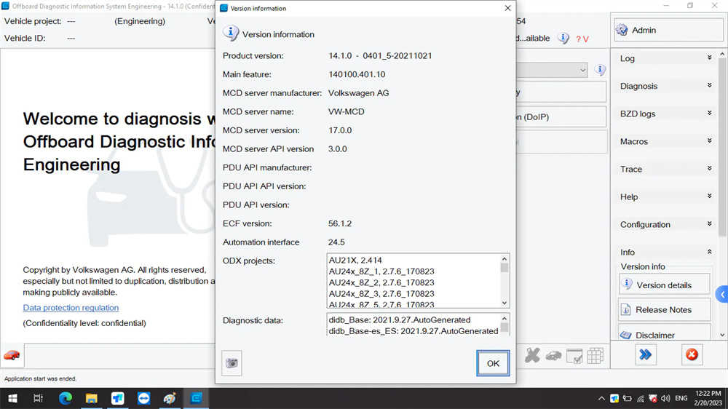Take a screenshot via the dialog's camera icon

232,363
